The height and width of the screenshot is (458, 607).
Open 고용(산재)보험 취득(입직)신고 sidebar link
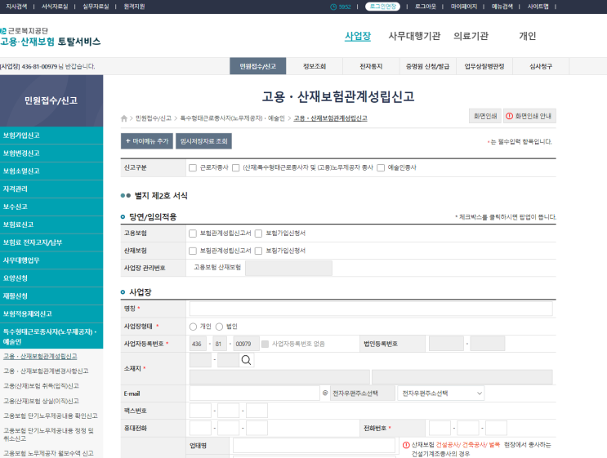(x=41, y=385)
